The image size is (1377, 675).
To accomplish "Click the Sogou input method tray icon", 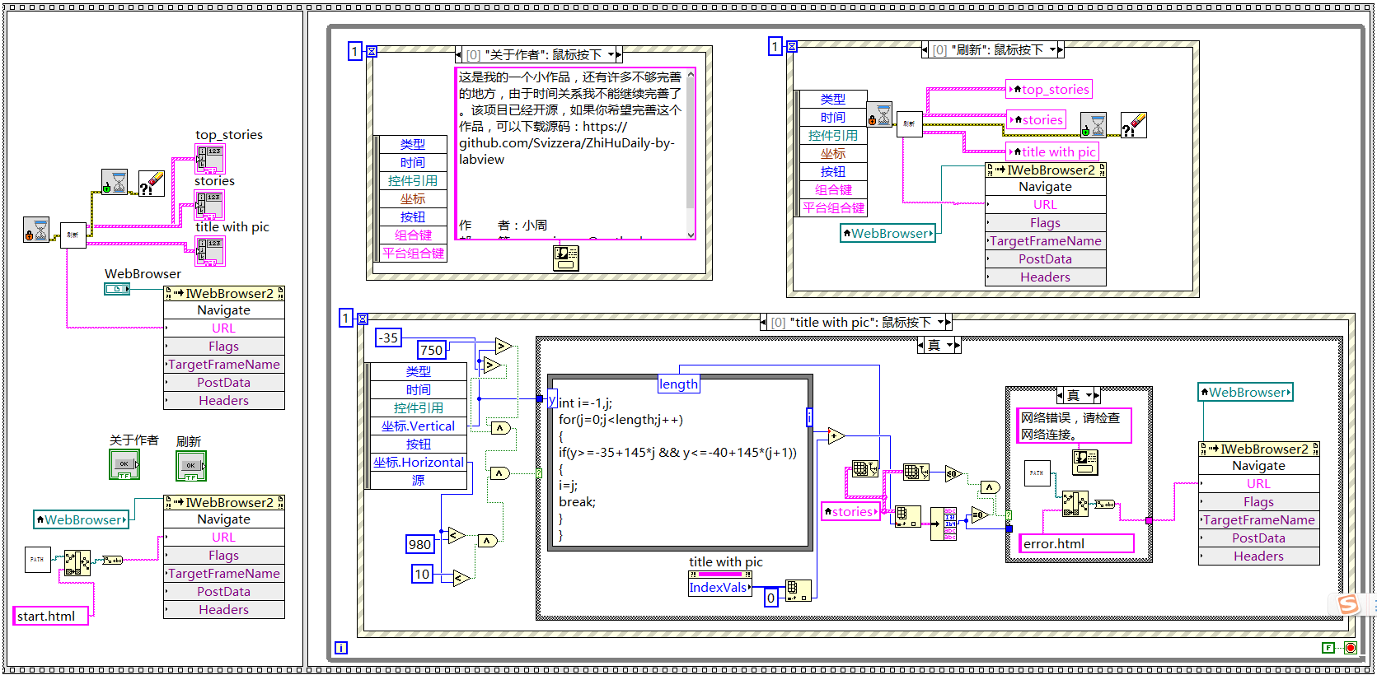I will pyautogui.click(x=1348, y=604).
